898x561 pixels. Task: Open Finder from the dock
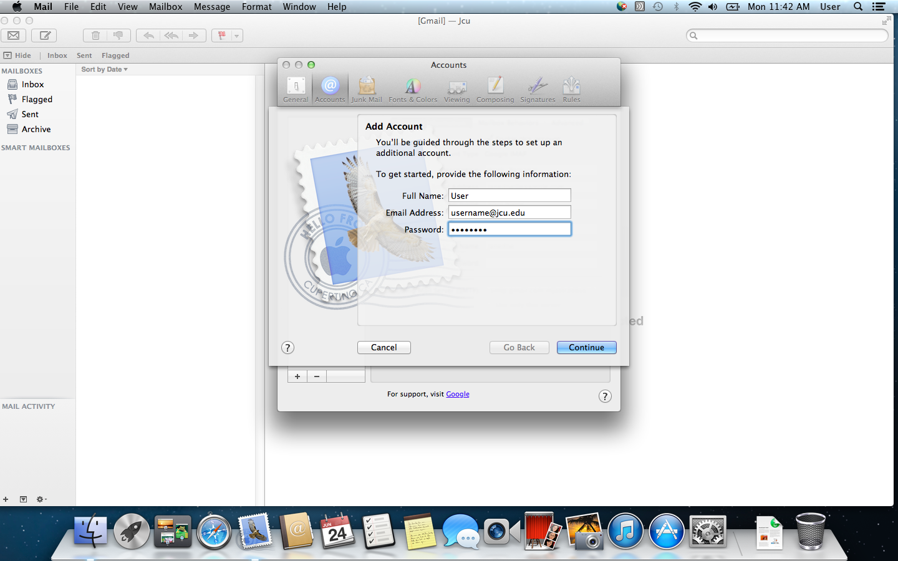[x=91, y=532]
